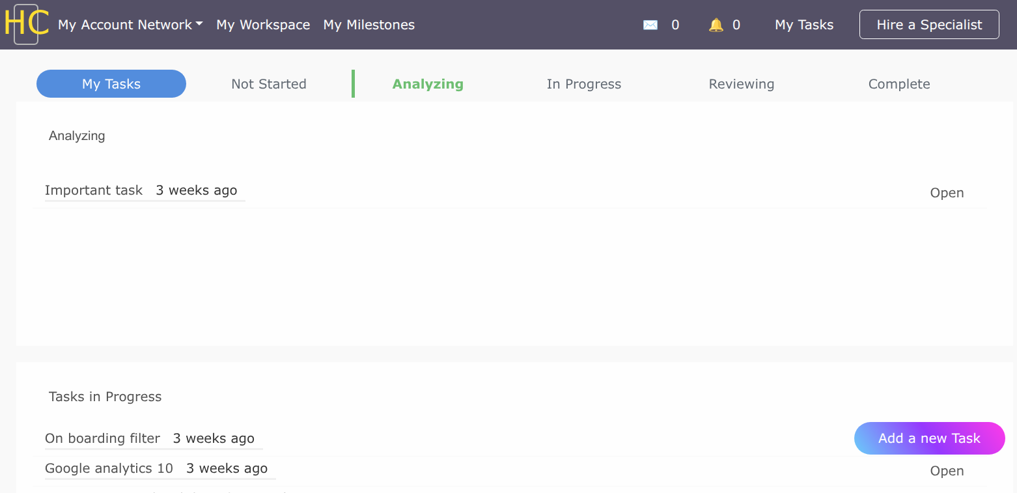Click the notifications bell icon
This screenshot has width=1017, height=493.
(717, 24)
